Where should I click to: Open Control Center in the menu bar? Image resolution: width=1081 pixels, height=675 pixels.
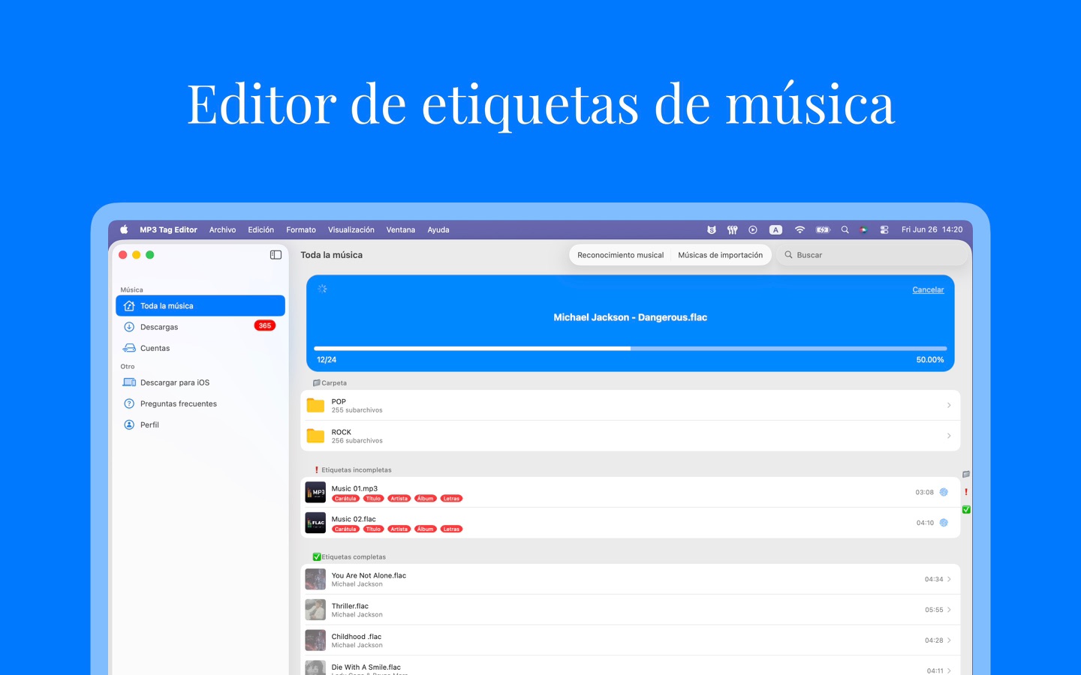click(x=884, y=229)
